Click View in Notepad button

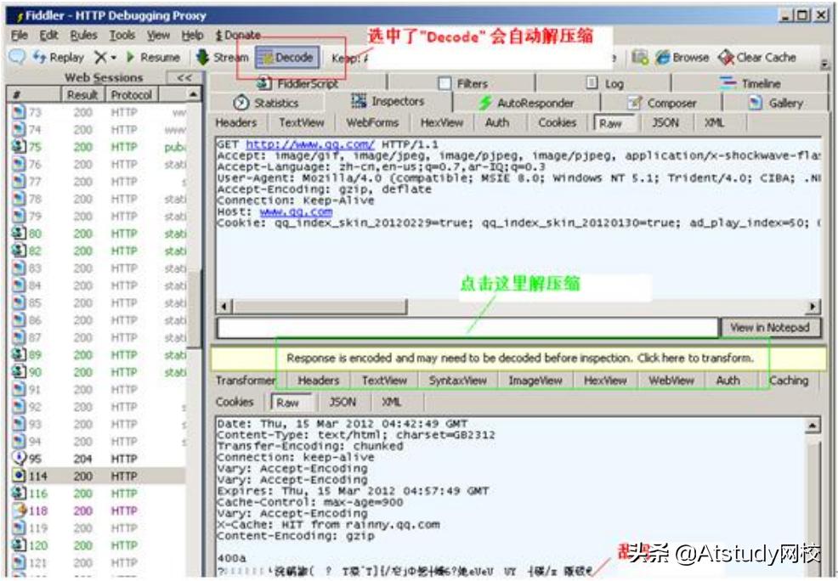(x=770, y=327)
